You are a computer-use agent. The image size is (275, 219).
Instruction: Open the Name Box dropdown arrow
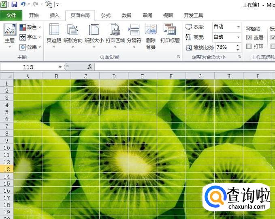60,67
